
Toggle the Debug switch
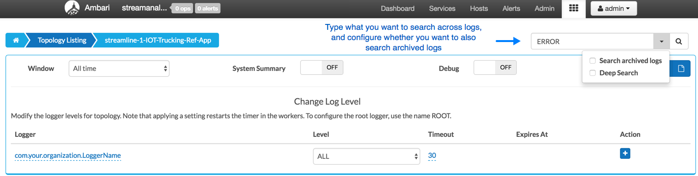click(x=495, y=68)
